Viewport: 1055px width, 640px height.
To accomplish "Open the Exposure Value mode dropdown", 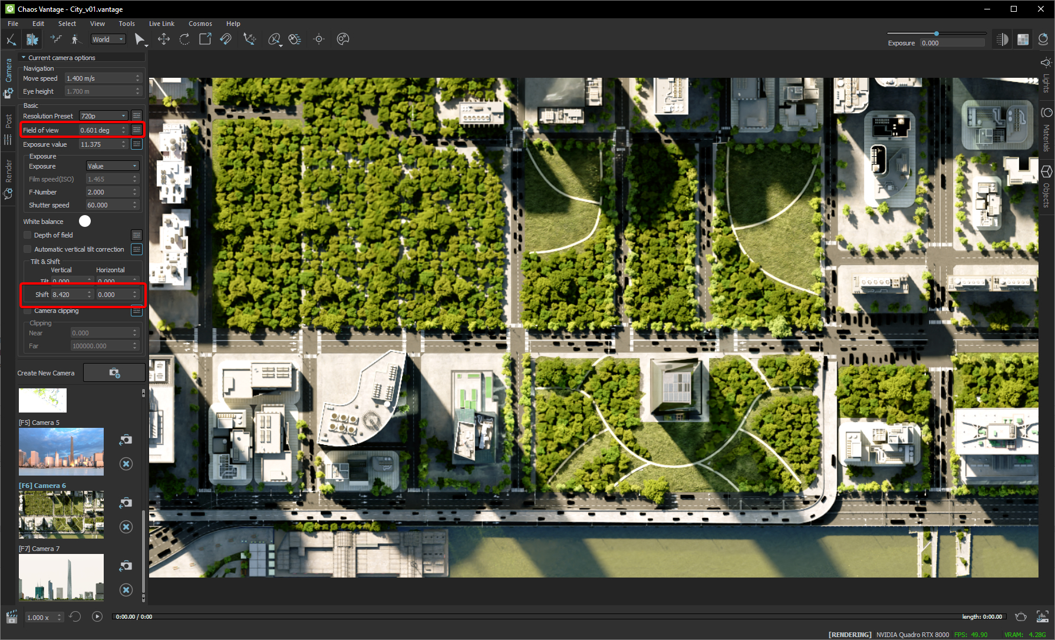I will click(x=113, y=166).
